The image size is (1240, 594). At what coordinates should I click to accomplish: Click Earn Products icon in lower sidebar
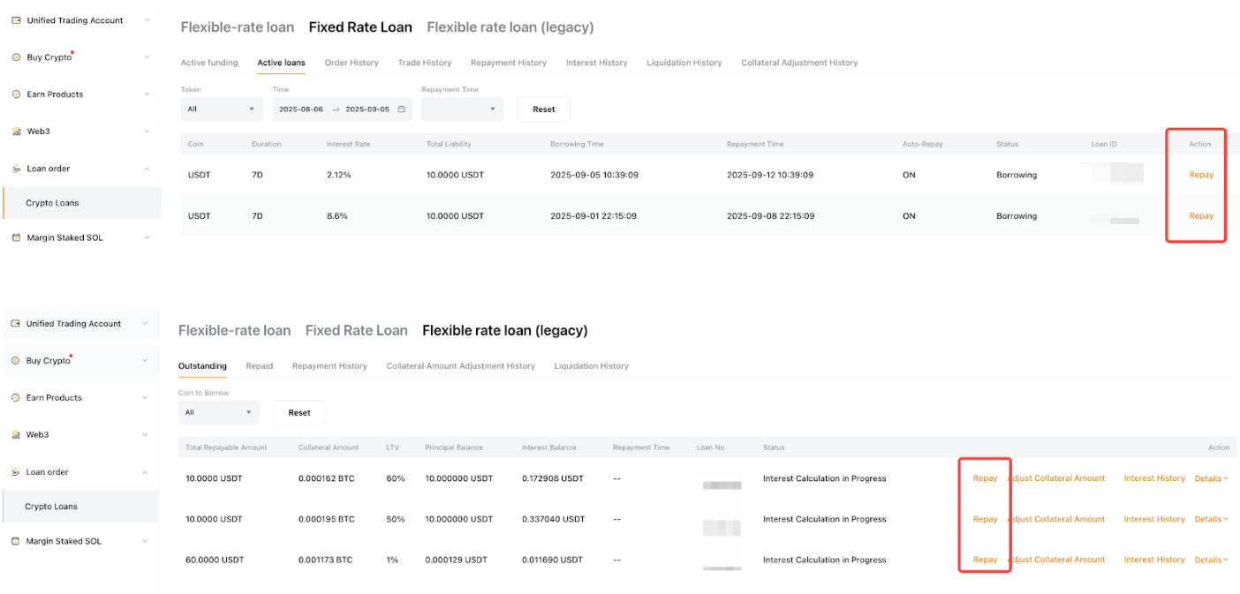(x=15, y=398)
